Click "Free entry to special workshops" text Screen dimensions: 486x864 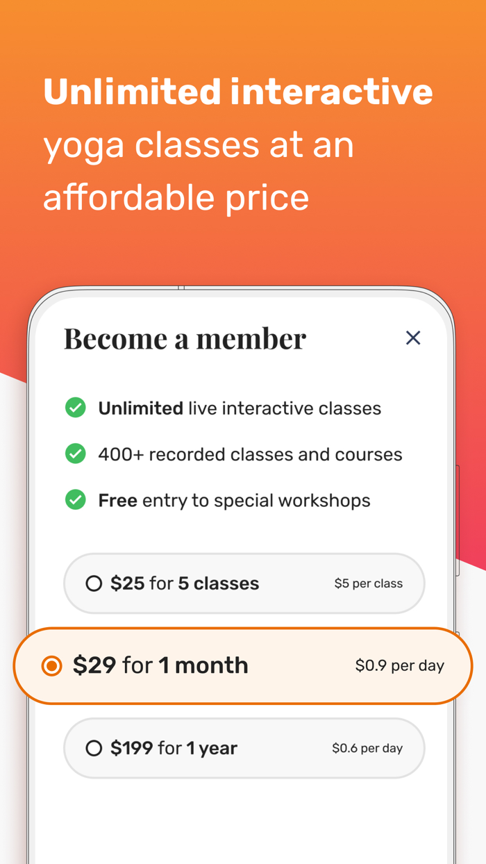[234, 500]
